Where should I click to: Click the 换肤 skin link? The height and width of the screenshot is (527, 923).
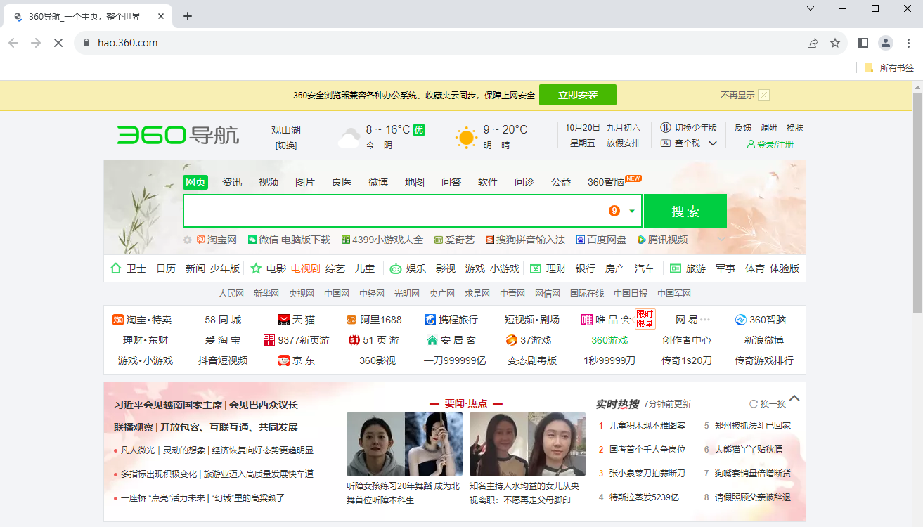point(795,128)
